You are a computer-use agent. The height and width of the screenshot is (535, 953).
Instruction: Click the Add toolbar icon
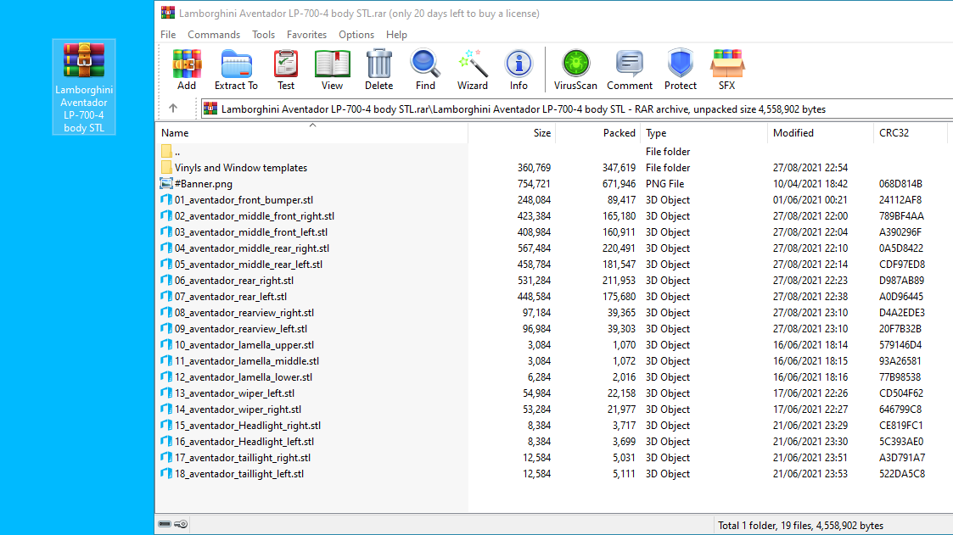click(x=187, y=70)
